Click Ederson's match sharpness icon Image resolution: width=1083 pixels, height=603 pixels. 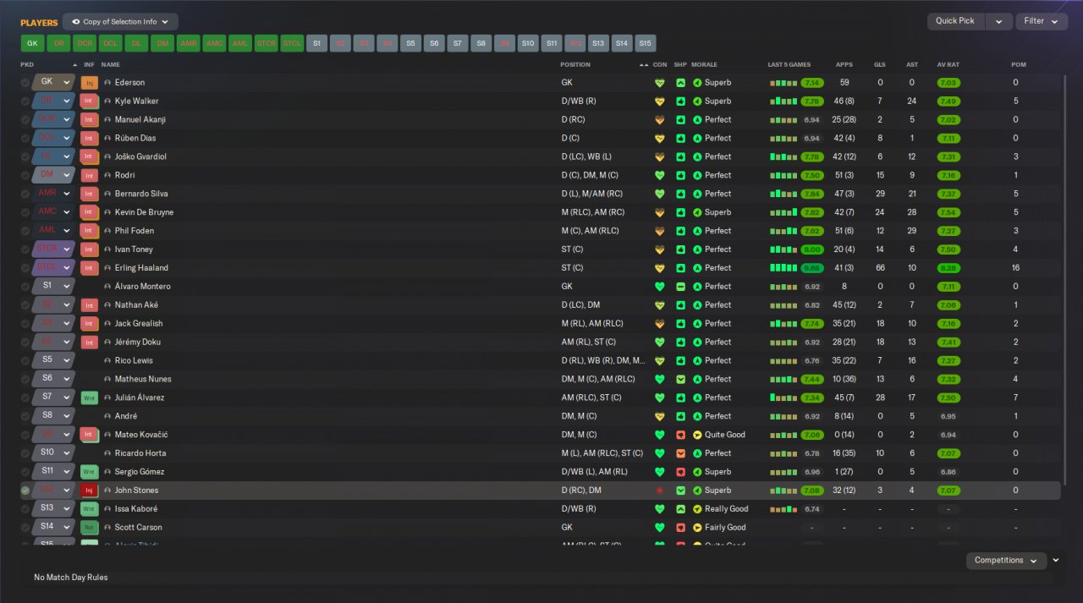[x=681, y=83]
